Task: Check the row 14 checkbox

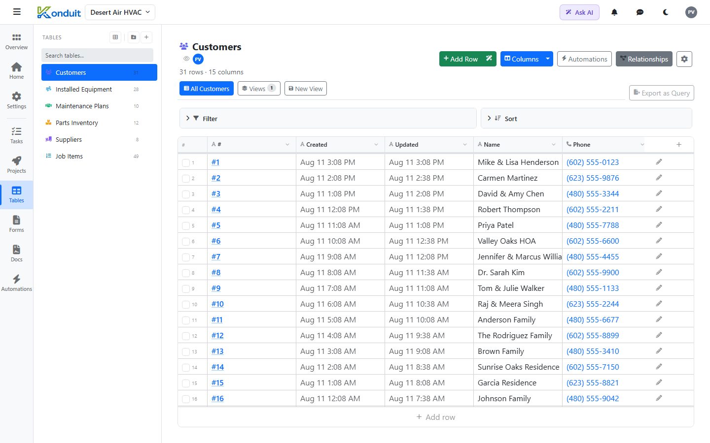Action: tap(186, 368)
